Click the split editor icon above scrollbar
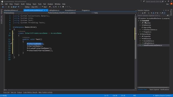Viewport: 173px width, 97px height. tap(136, 15)
